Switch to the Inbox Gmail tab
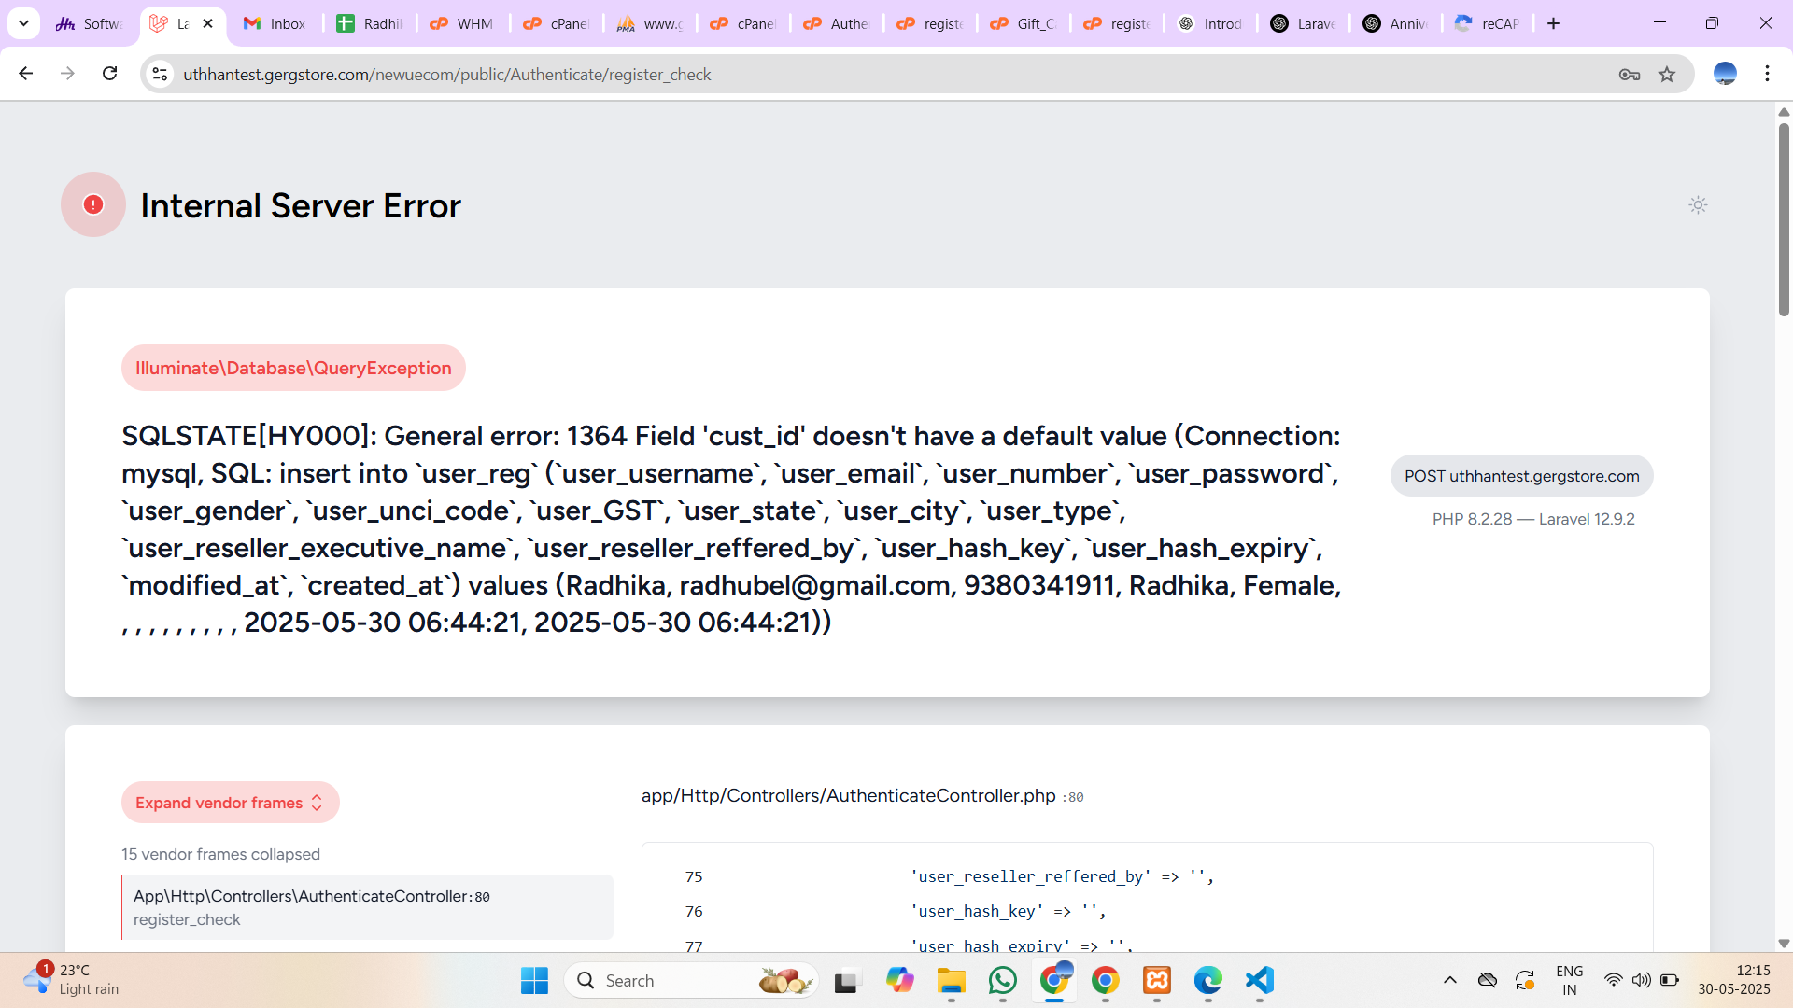 (x=276, y=23)
